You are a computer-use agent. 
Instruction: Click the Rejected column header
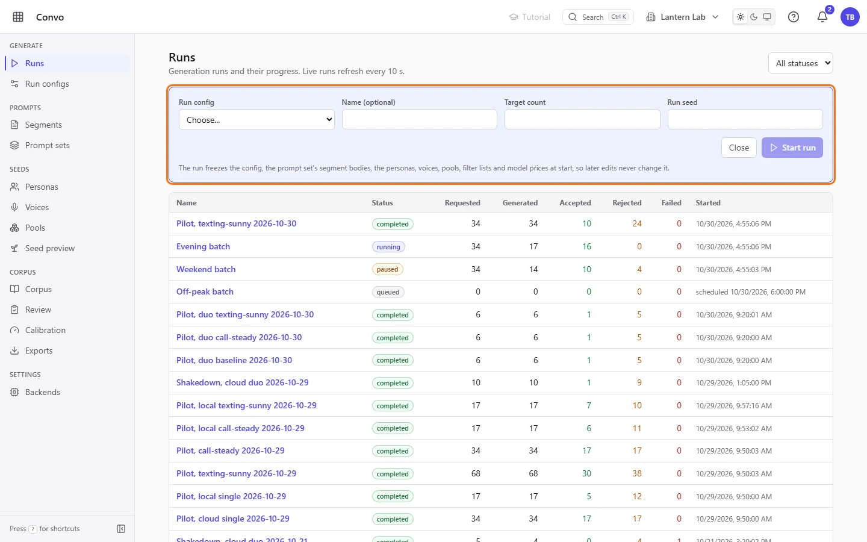click(x=627, y=203)
